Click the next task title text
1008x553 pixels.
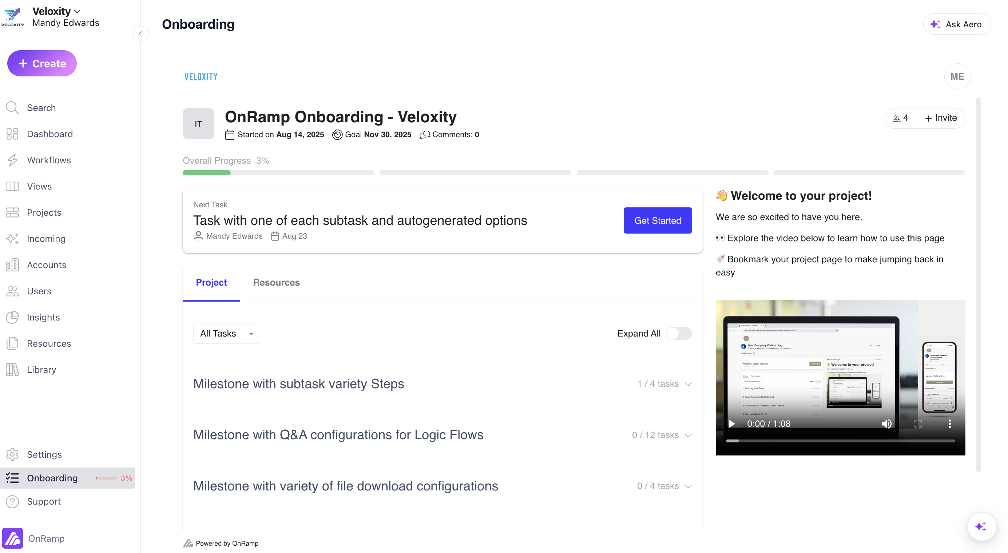pyautogui.click(x=360, y=220)
